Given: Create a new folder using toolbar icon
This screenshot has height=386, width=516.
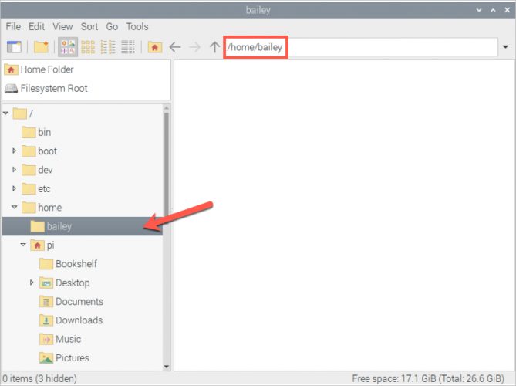Looking at the screenshot, I should point(41,47).
